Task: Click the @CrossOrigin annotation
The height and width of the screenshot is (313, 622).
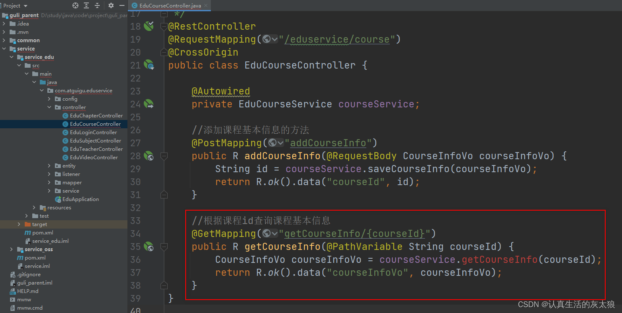Action: click(x=203, y=52)
